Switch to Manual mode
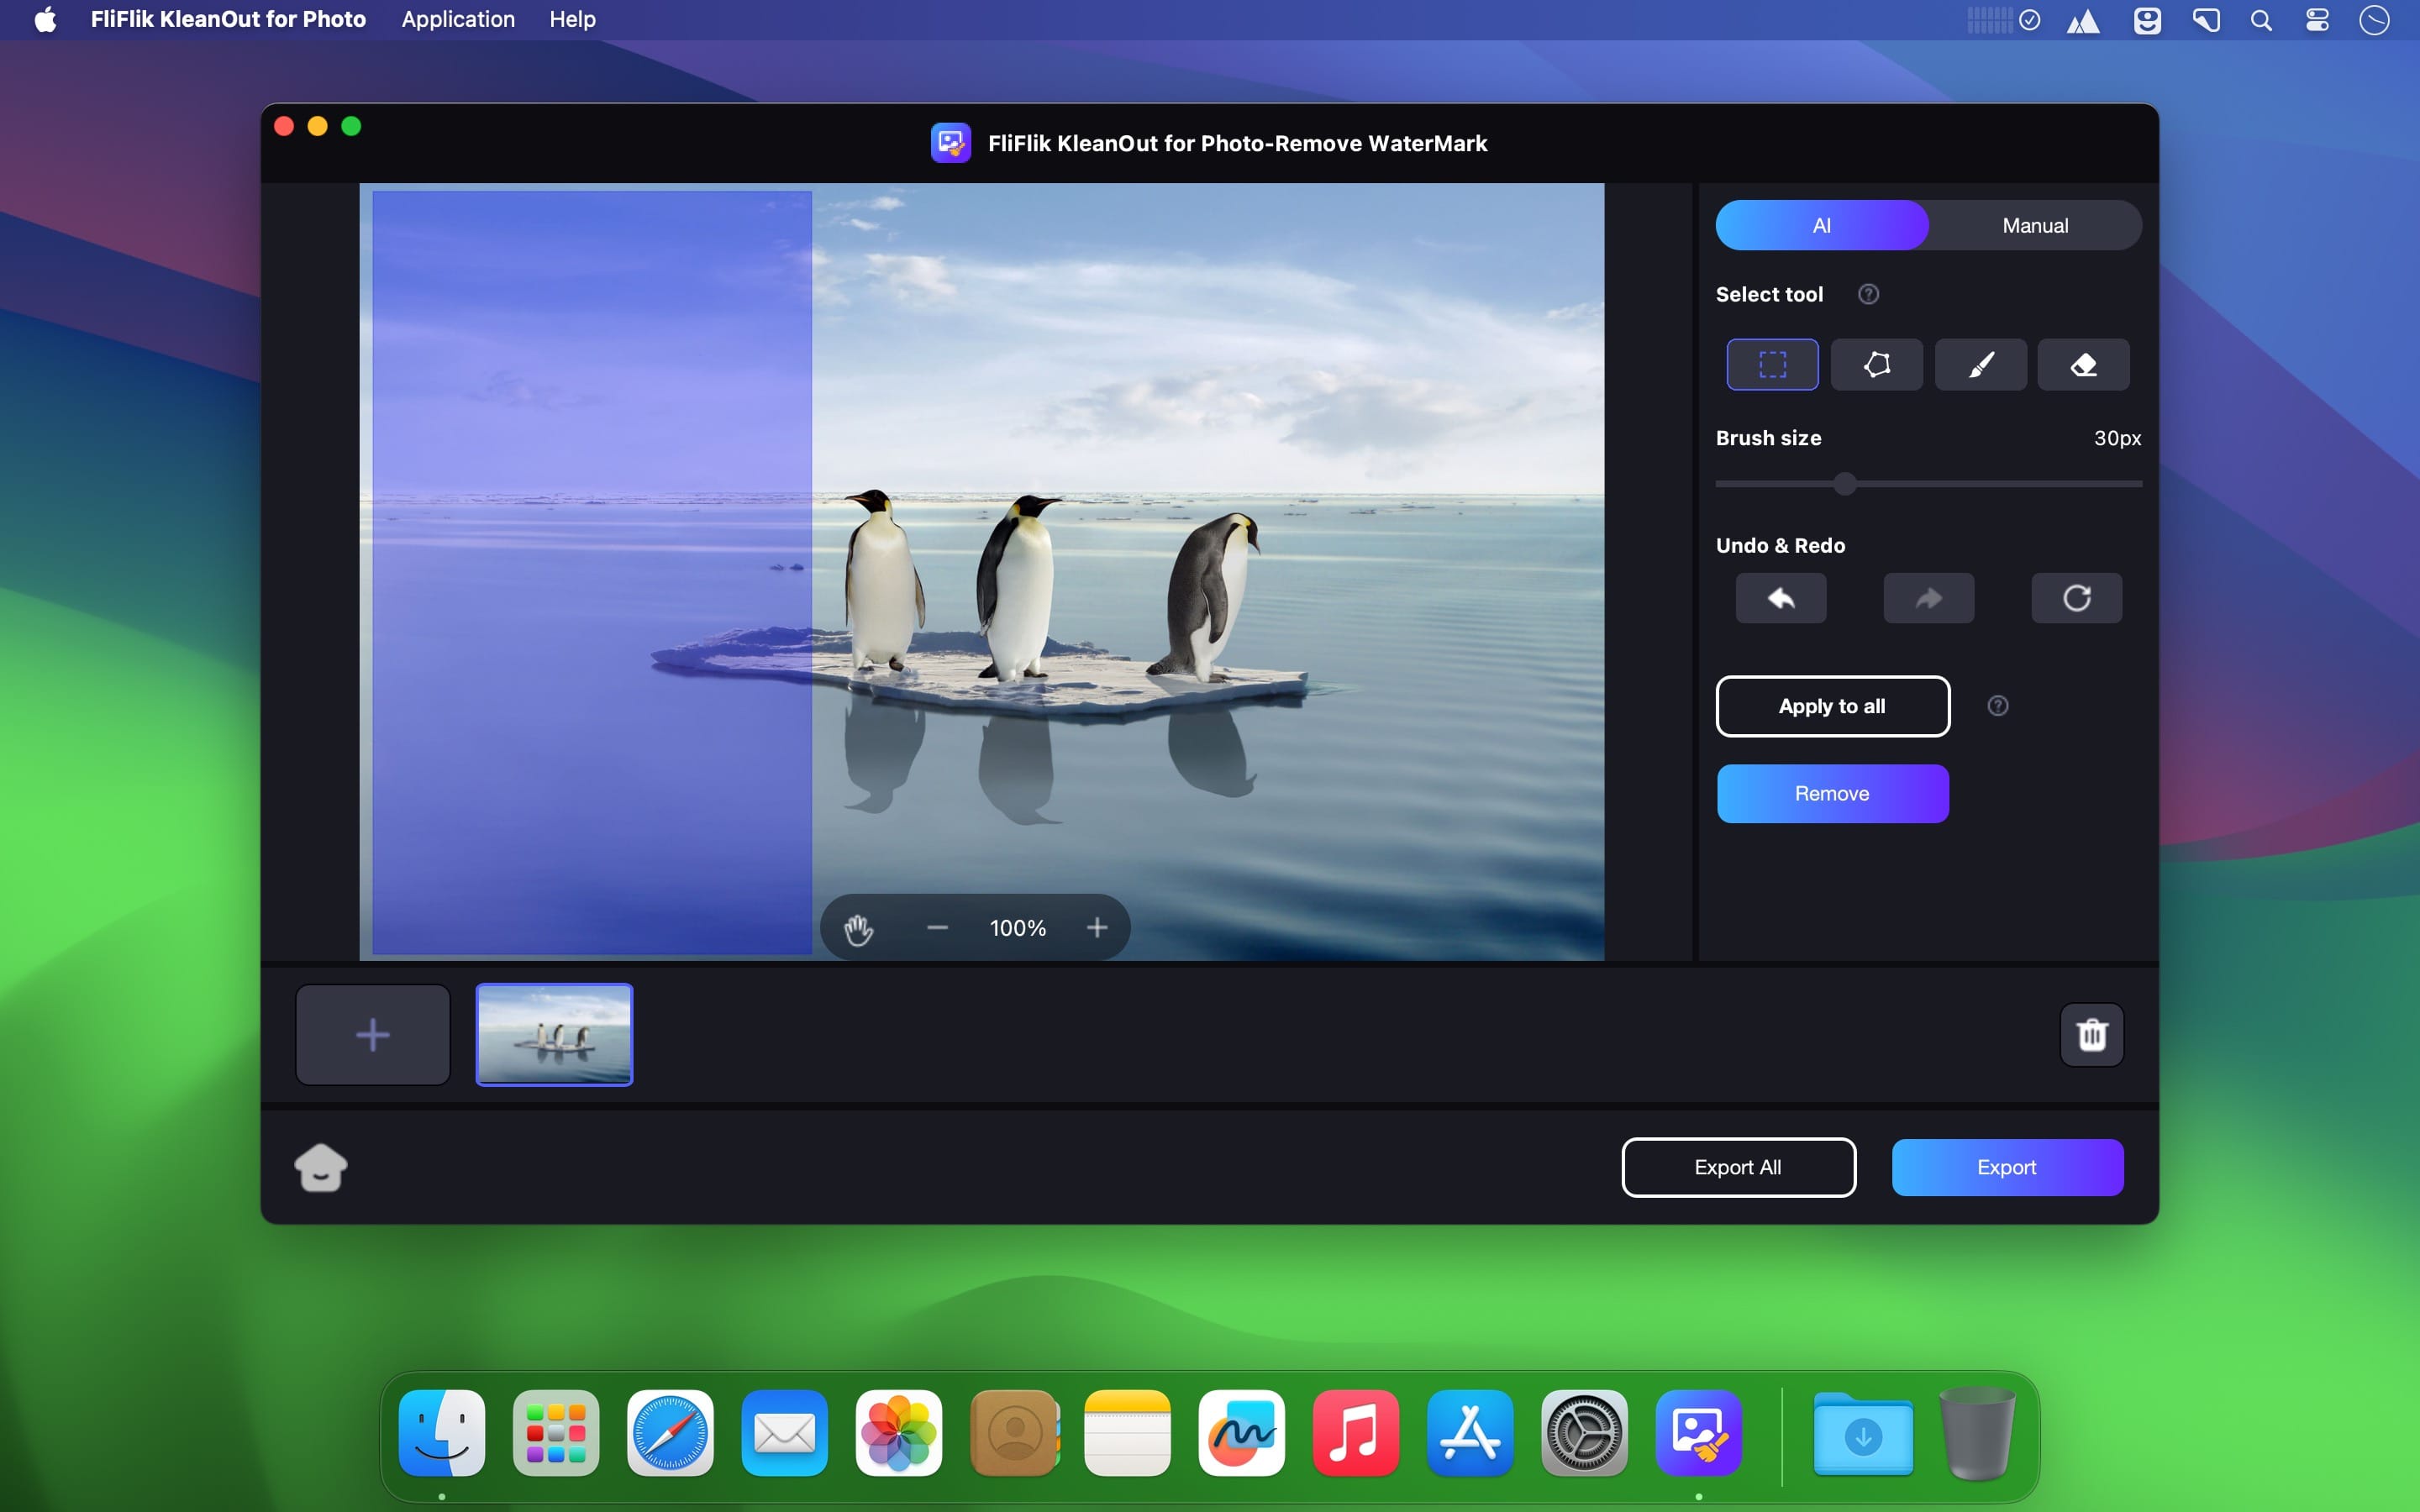The height and width of the screenshot is (1512, 2420). pyautogui.click(x=2034, y=225)
